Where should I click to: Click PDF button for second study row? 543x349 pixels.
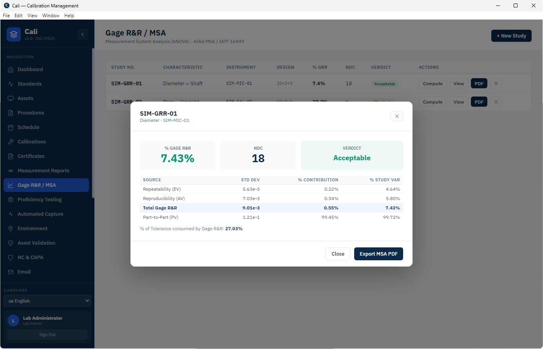(x=479, y=102)
